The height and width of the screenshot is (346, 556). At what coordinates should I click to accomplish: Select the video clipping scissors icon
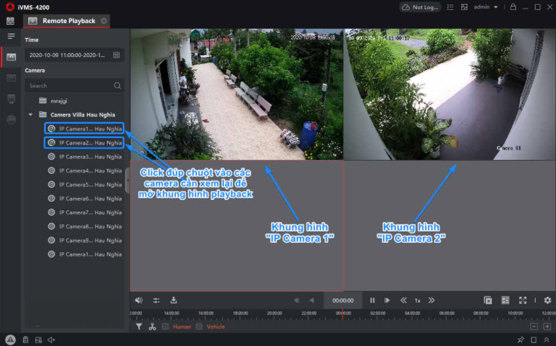pos(152,326)
